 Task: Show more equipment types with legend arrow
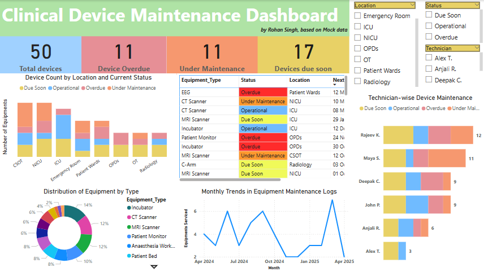coord(154,267)
